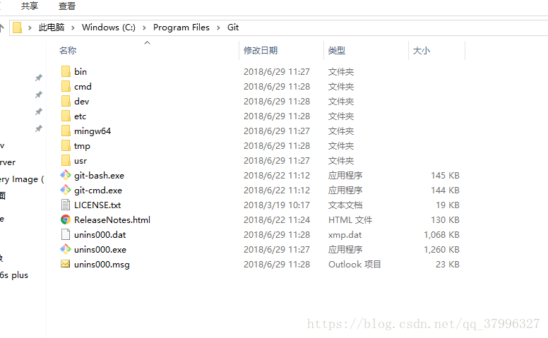The height and width of the screenshot is (338, 548).
Task: Click the address bar folder icon
Action: pyautogui.click(x=17, y=28)
